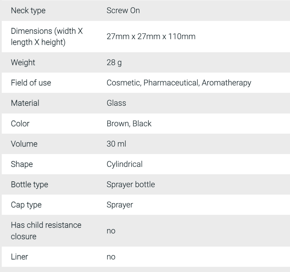Select the "Screw On" value
The image size is (290, 272).
[123, 10]
